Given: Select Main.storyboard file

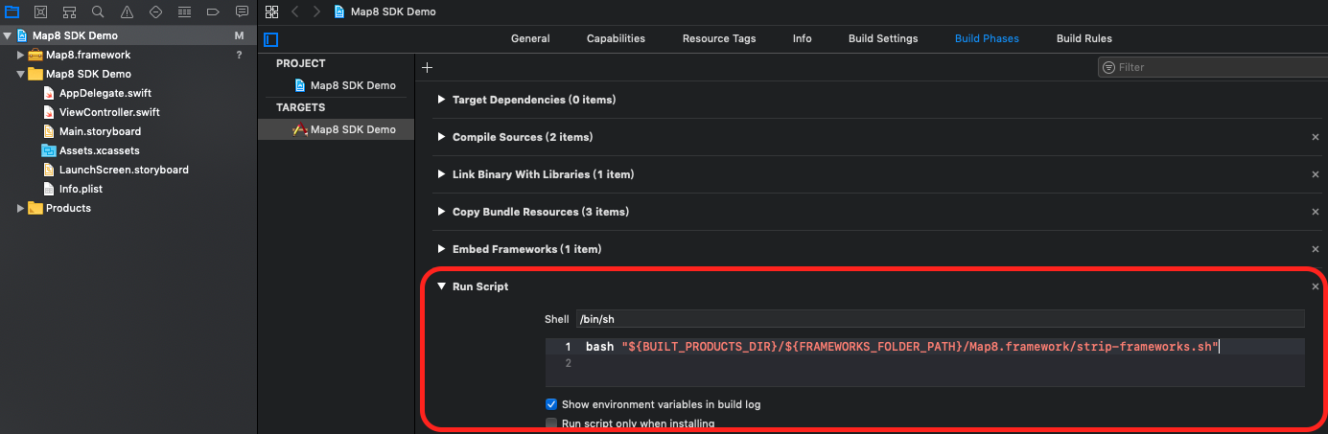Looking at the screenshot, I should pyautogui.click(x=100, y=131).
